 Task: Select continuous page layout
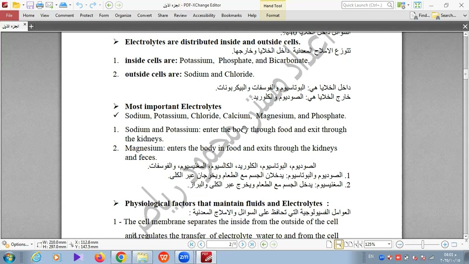pos(339,244)
